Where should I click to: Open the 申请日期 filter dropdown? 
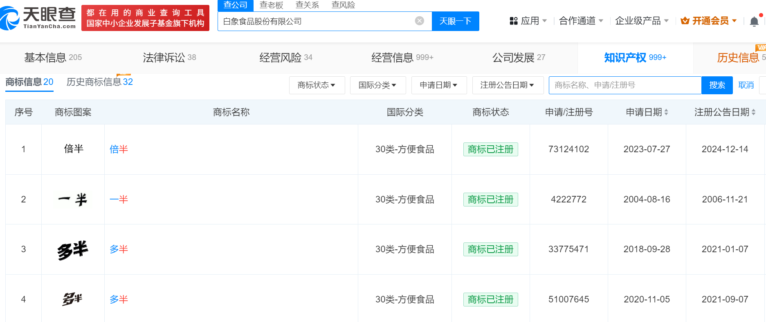tap(439, 85)
